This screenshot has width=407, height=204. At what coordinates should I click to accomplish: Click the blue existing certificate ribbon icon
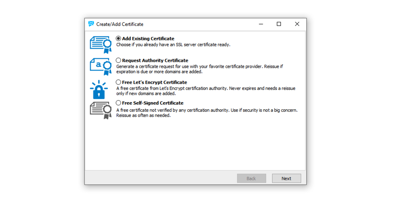coord(101,45)
